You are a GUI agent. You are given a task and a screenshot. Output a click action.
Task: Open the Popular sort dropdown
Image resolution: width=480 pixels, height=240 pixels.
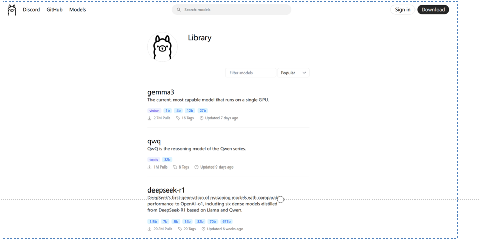[293, 73]
